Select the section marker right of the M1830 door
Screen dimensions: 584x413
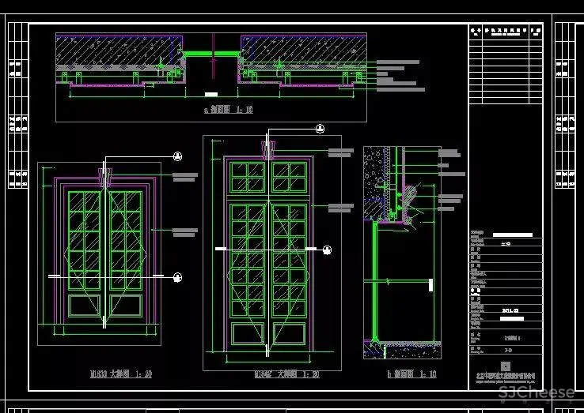[x=178, y=276]
